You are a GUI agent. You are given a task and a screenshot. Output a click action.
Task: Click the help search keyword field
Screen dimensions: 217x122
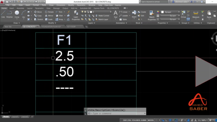tap(154, 2)
